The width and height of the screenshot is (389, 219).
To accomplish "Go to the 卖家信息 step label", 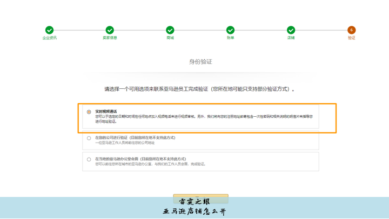I will pyautogui.click(x=110, y=38).
